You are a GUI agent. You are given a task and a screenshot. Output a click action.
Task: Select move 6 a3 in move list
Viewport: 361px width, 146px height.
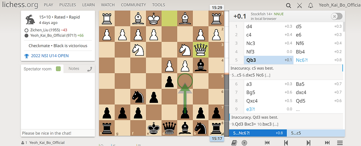(269, 84)
